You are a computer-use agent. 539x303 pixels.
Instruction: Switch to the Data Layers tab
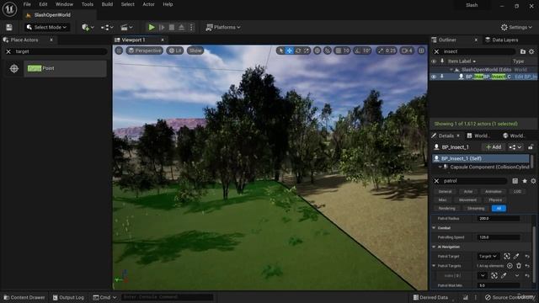click(504, 40)
